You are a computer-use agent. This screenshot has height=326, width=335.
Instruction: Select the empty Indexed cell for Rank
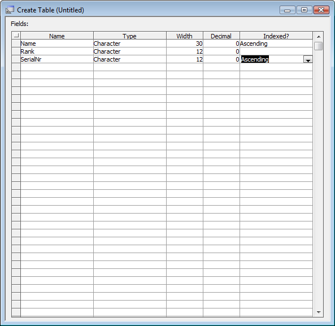click(x=276, y=51)
